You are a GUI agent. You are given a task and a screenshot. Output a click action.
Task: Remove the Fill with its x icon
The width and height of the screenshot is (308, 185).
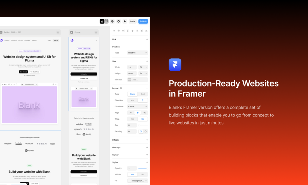tap(146, 181)
